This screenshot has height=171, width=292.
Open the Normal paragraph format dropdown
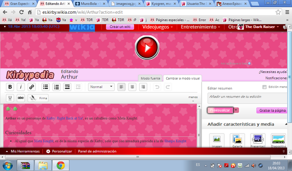101,87
